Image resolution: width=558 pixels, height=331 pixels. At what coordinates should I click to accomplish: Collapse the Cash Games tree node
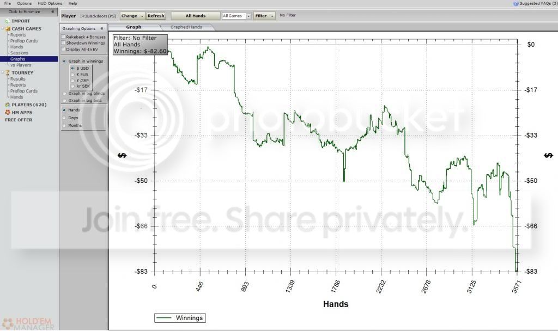coord(3,29)
